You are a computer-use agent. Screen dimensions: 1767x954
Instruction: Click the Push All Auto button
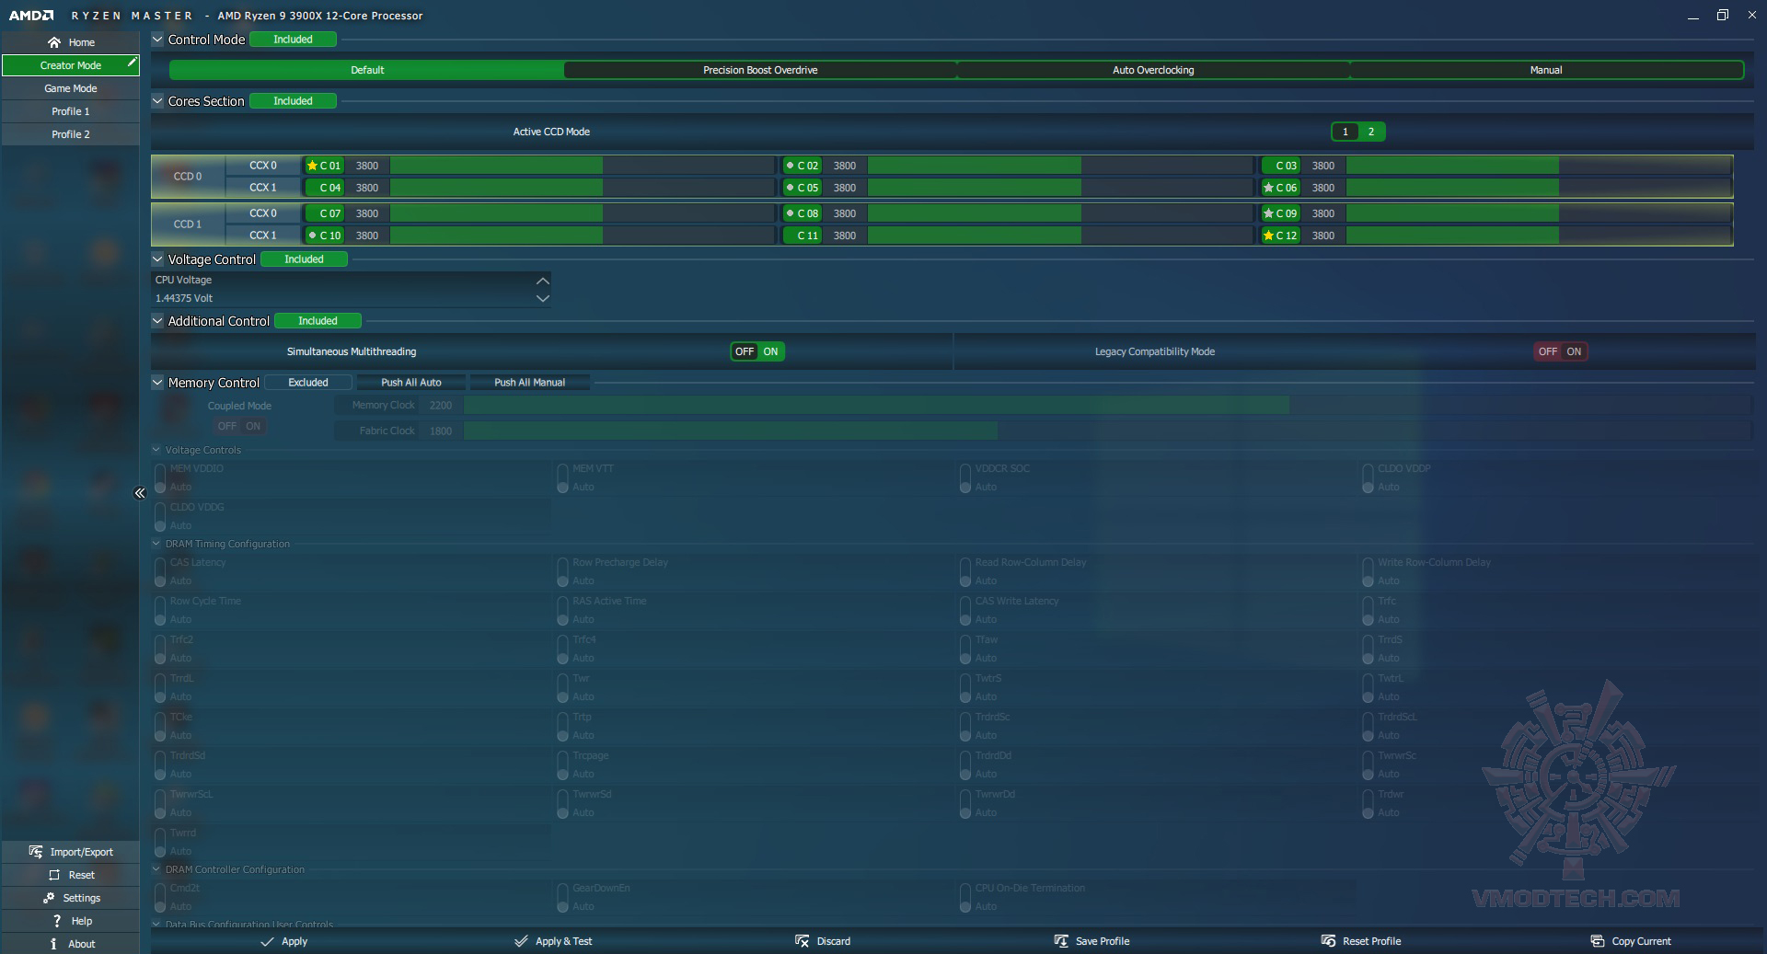pos(411,383)
